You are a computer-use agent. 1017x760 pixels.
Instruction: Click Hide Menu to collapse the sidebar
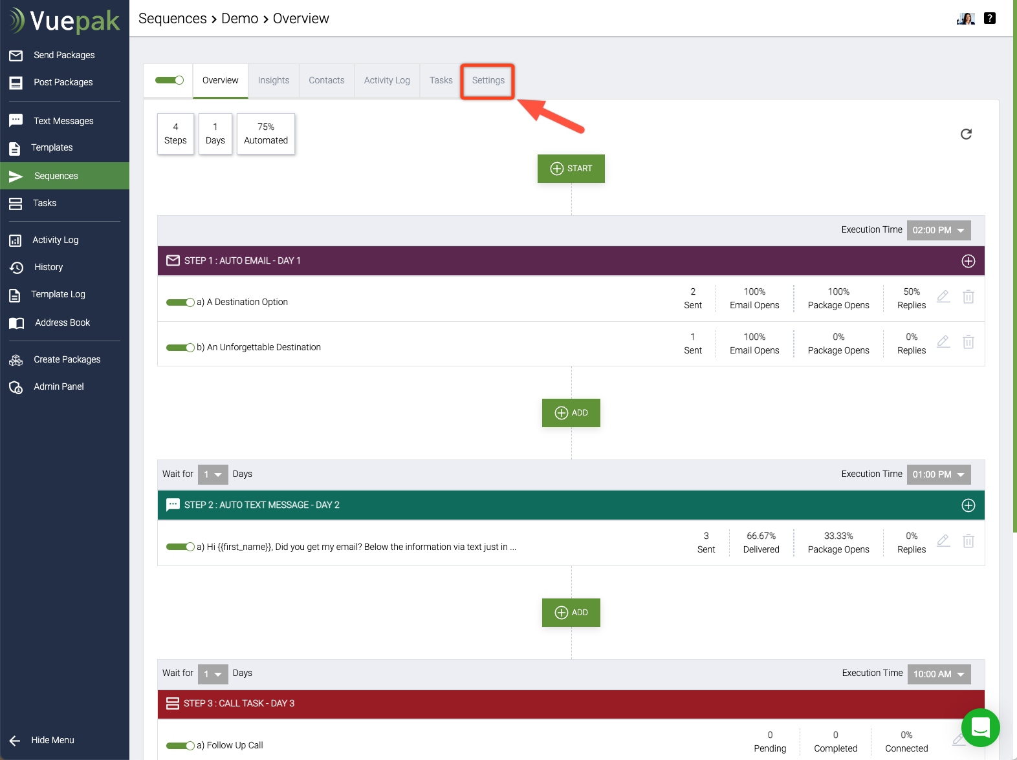pyautogui.click(x=52, y=740)
